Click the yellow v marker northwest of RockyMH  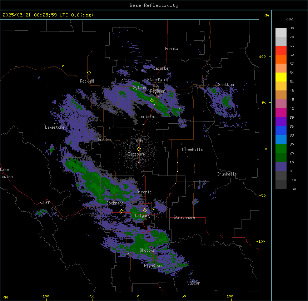pyautogui.click(x=63, y=66)
